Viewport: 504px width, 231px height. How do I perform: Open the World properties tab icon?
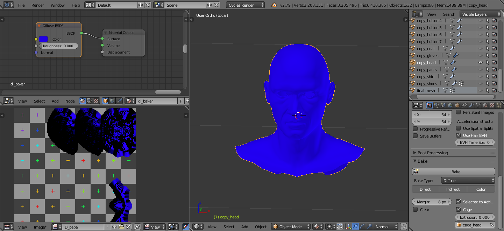tap(450, 105)
